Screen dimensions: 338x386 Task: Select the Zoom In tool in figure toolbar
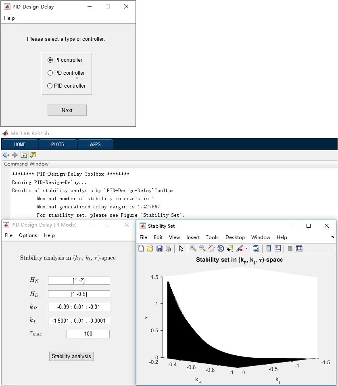pos(193,249)
